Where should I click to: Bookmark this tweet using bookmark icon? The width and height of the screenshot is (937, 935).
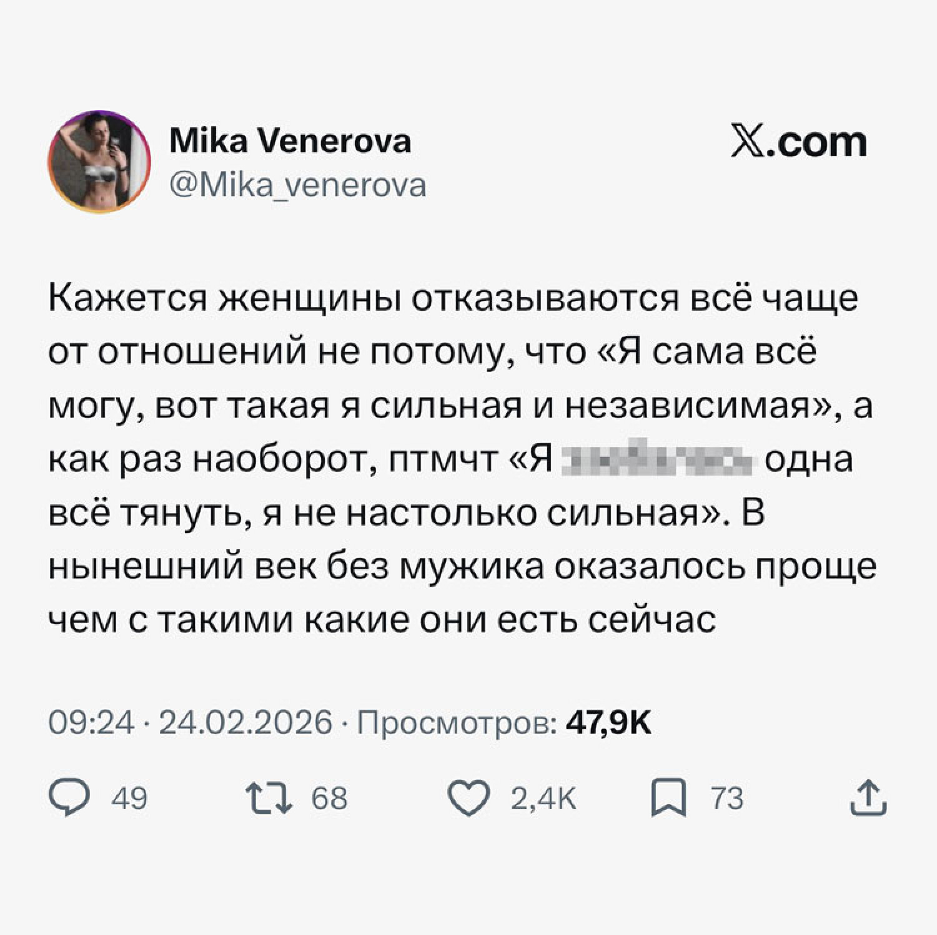coord(669,799)
